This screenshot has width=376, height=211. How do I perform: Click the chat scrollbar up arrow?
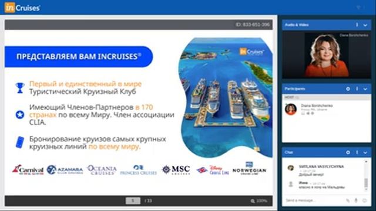[366, 162]
